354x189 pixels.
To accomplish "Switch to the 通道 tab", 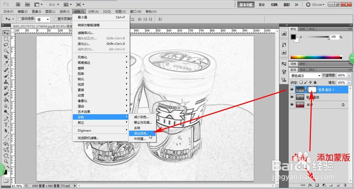I will (x=303, y=70).
